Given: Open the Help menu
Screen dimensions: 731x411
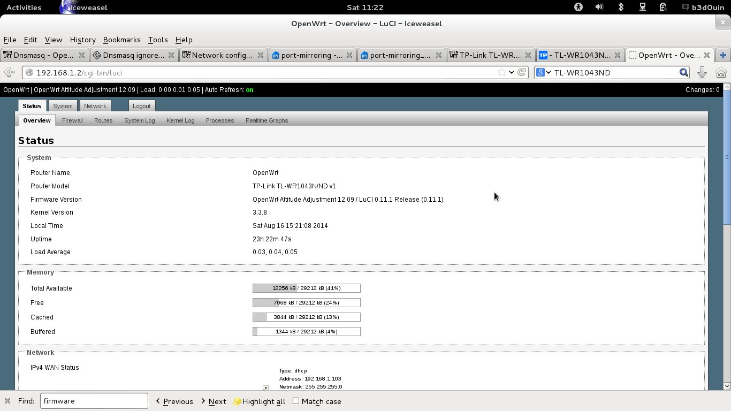Looking at the screenshot, I should [184, 40].
